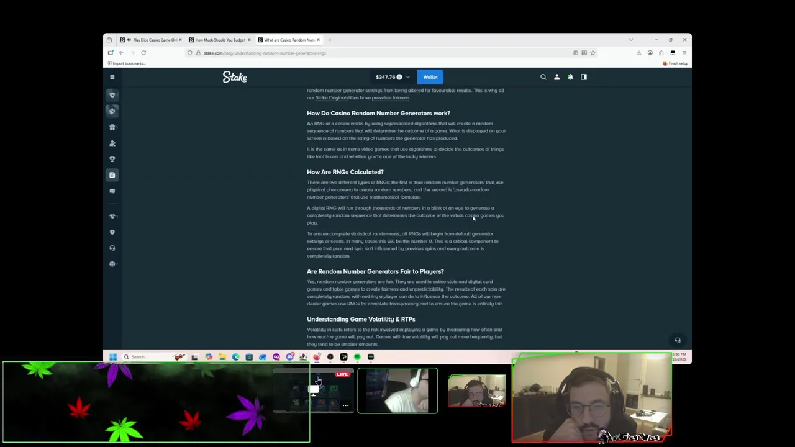
Task: Open Casino section in Stake sidebar
Action: coord(112,95)
